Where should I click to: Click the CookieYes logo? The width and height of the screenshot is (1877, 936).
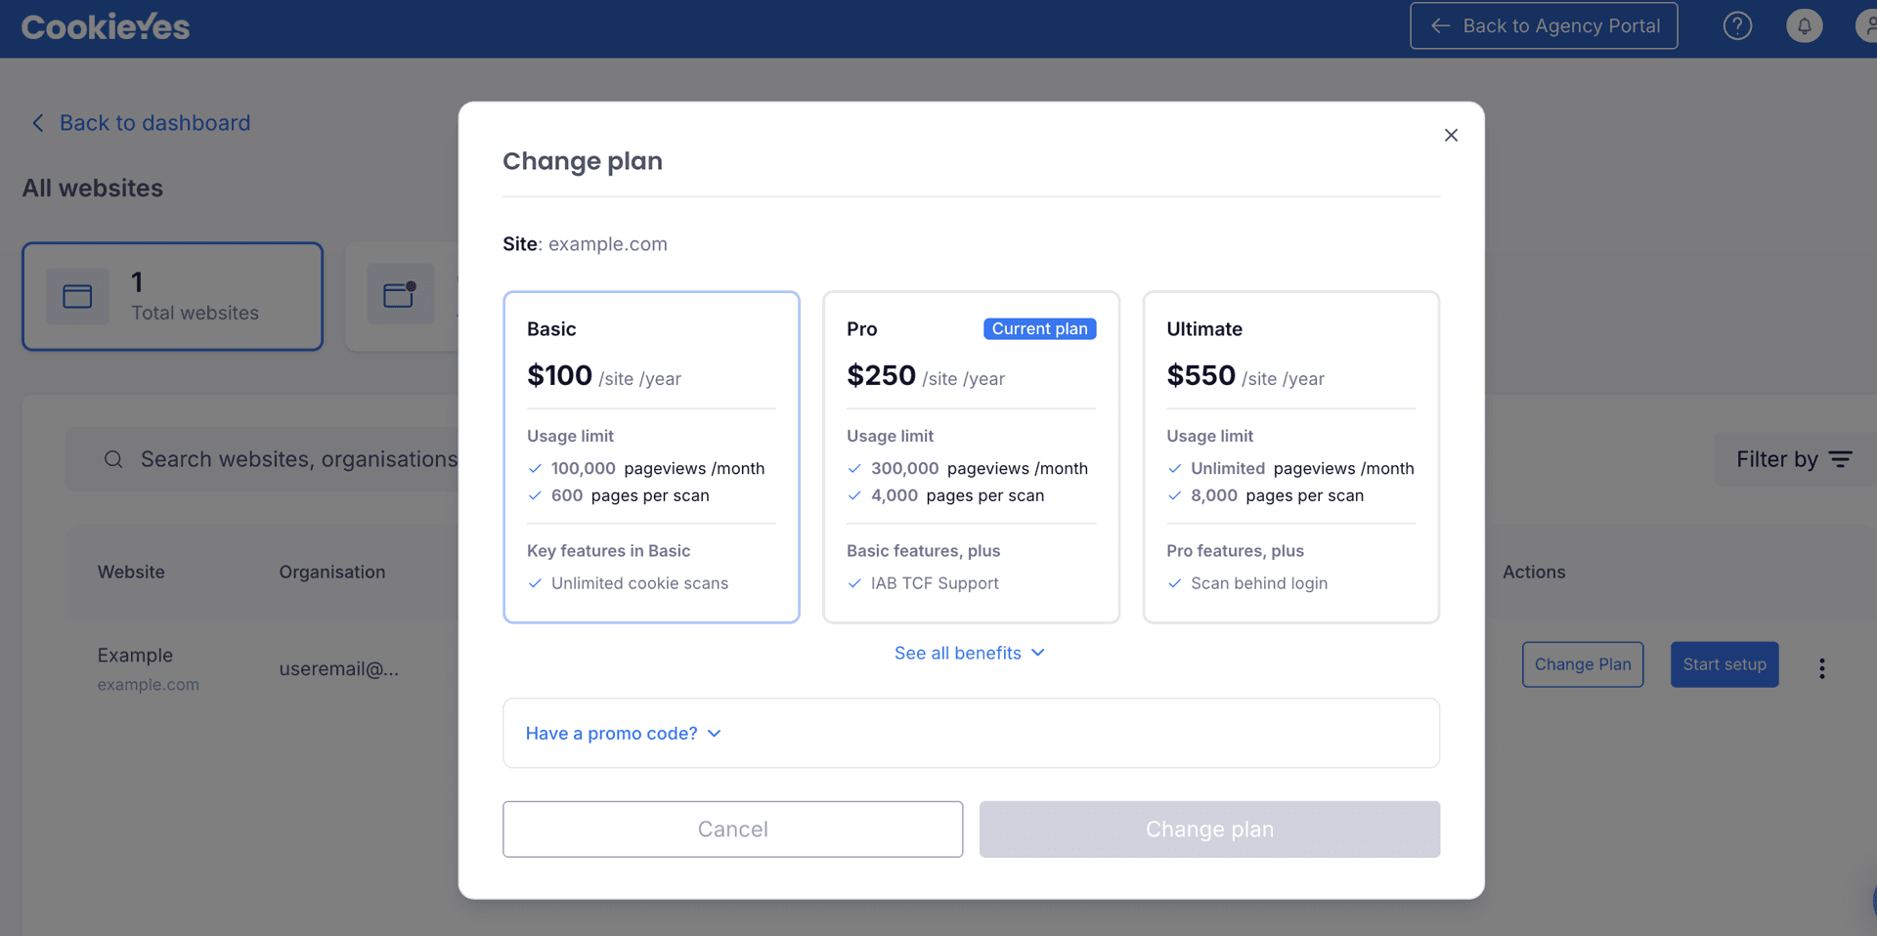(106, 27)
